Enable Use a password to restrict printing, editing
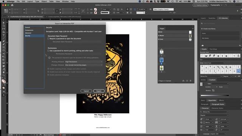 [x=48, y=51]
